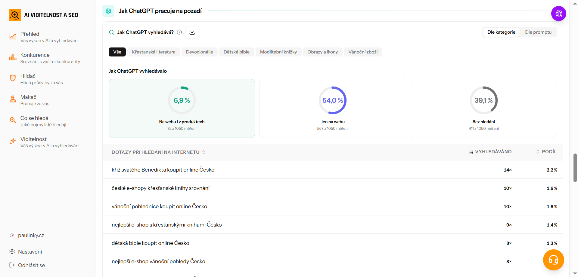This screenshot has height=277, width=578.
Task: Click the AI Viditelnost a SEO logo icon
Action: click(x=15, y=15)
